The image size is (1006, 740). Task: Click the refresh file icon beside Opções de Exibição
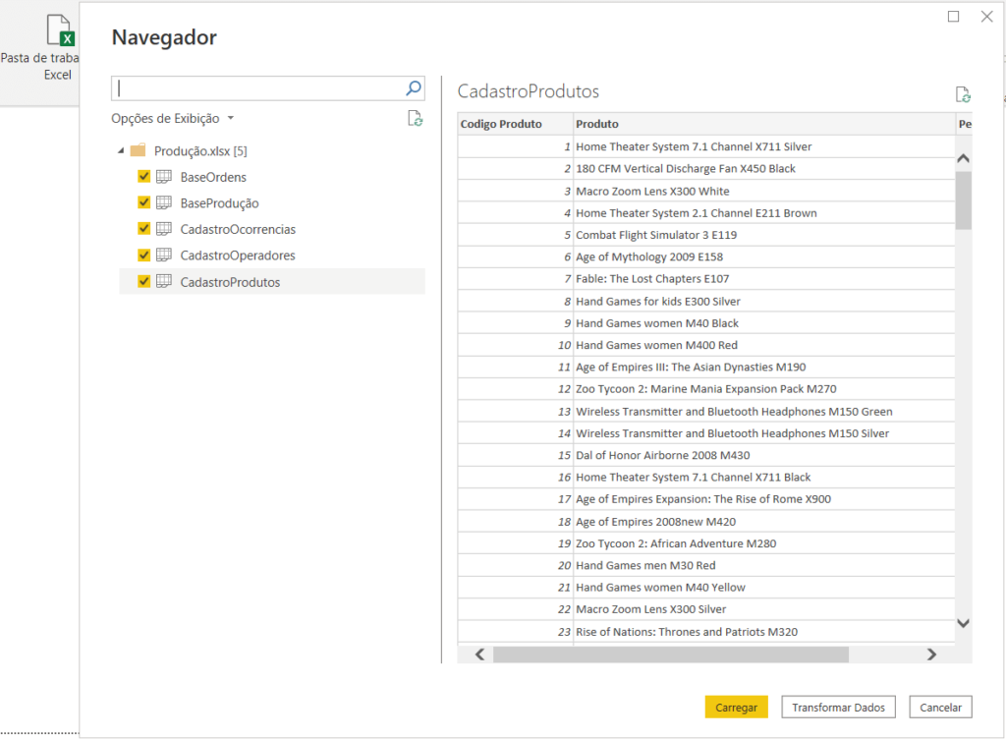pos(416,119)
